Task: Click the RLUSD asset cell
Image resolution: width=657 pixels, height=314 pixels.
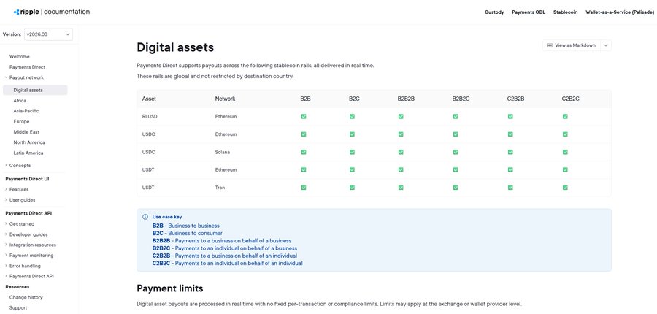Action: tap(150, 117)
